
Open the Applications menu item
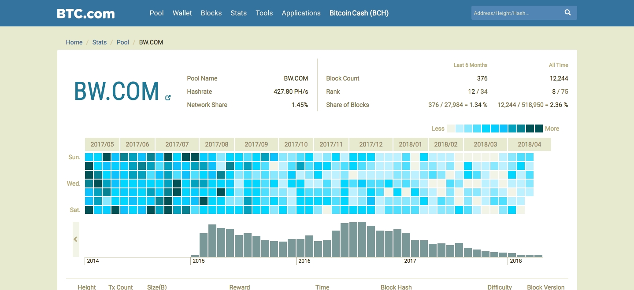coord(301,13)
